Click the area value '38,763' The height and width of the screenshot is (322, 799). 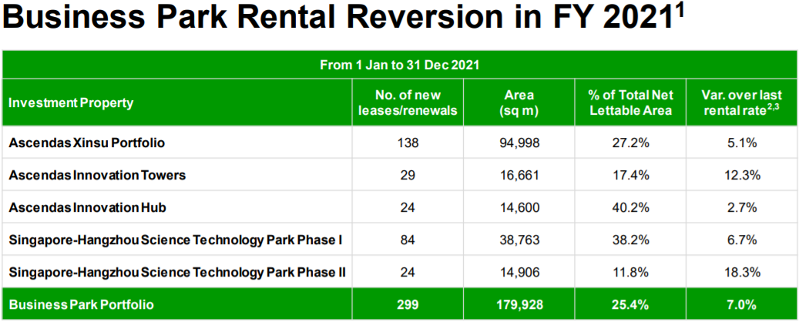(519, 240)
